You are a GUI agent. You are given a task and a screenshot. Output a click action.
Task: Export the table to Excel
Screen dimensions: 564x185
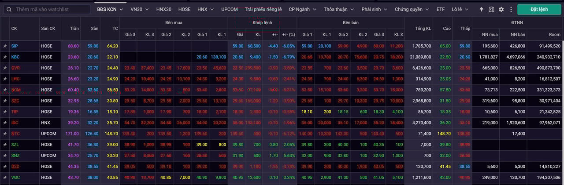[x=491, y=9]
